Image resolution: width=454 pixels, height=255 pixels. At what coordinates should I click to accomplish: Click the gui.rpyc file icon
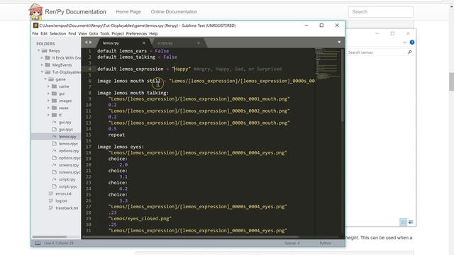54,129
